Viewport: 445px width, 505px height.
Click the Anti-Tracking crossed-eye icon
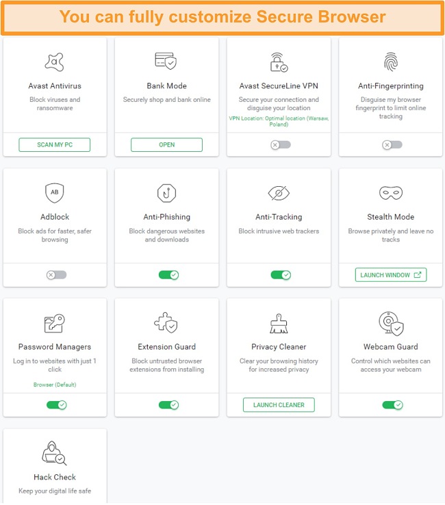pos(279,193)
